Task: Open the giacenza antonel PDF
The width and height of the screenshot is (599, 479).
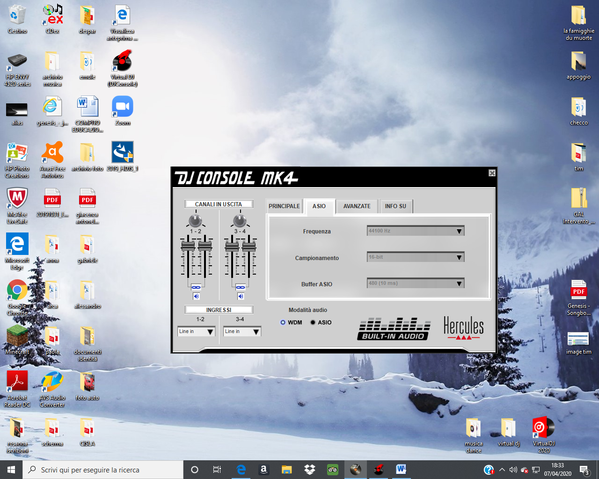Action: pyautogui.click(x=88, y=206)
